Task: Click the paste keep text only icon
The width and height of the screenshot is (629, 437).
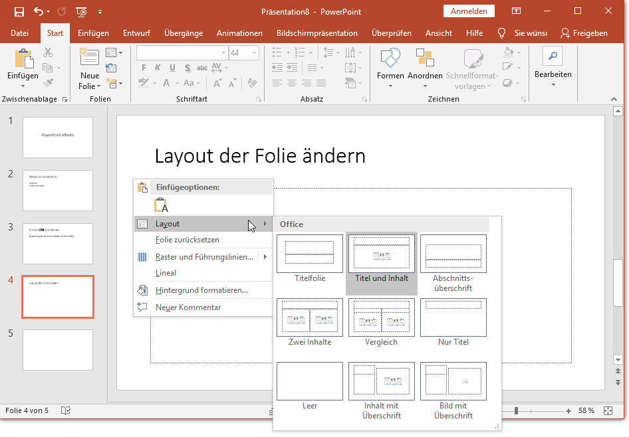Action: (162, 205)
